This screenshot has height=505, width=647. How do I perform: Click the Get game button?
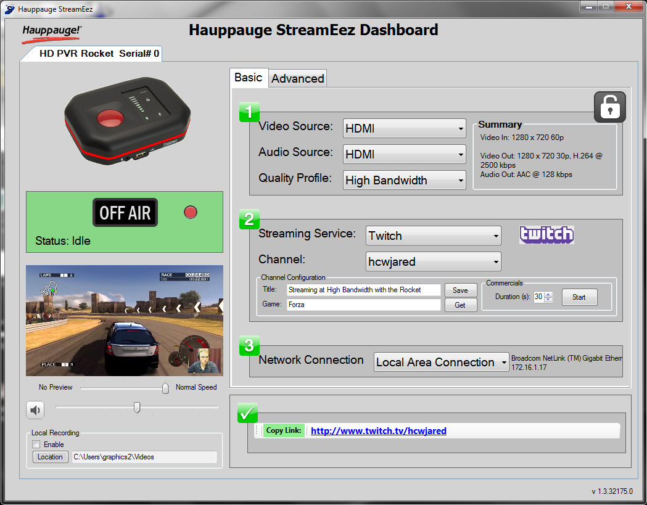461,305
